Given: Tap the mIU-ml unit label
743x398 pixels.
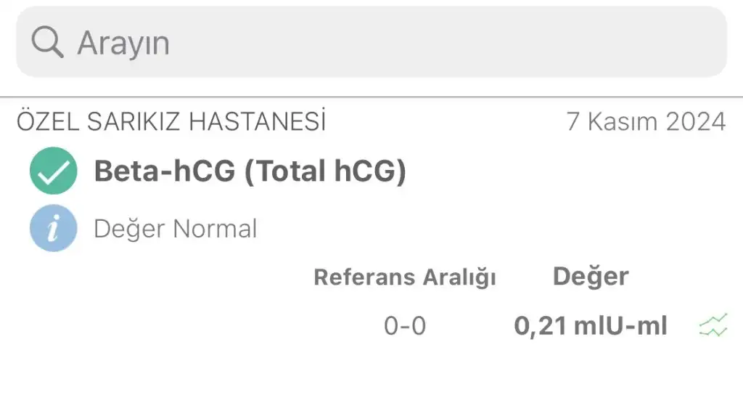Looking at the screenshot, I should [621, 326].
